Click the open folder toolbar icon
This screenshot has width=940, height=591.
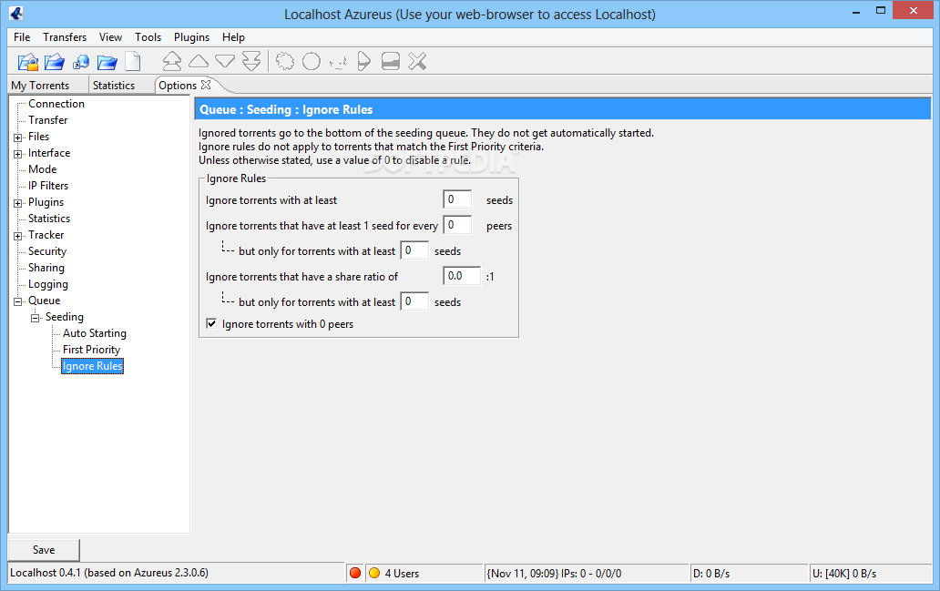click(x=107, y=62)
